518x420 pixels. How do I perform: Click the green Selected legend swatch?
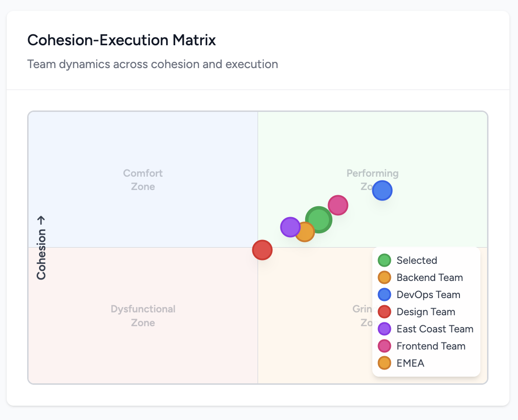(384, 260)
